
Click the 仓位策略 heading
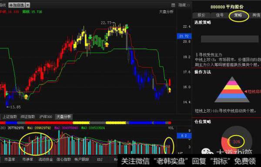click(x=203, y=122)
